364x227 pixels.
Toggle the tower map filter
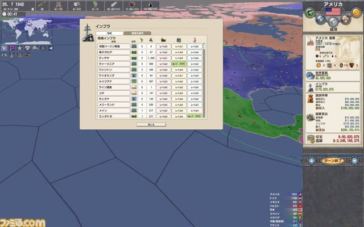pyautogui.click(x=12, y=55)
